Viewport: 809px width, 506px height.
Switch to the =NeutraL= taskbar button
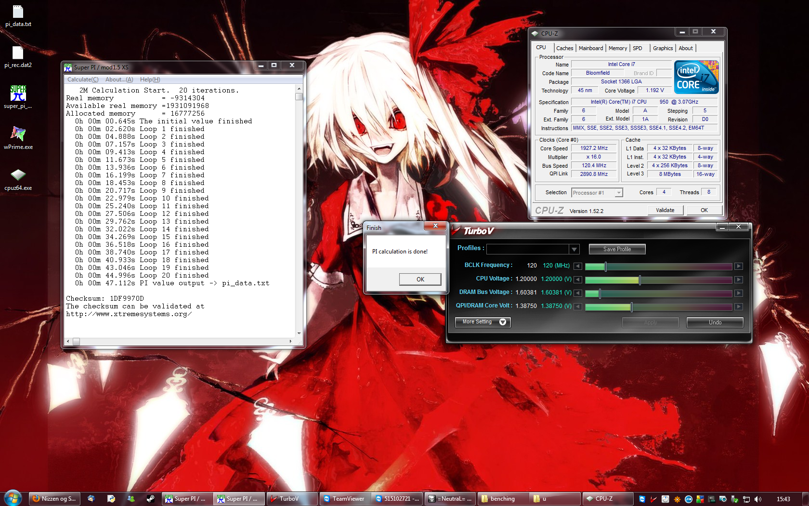[451, 499]
